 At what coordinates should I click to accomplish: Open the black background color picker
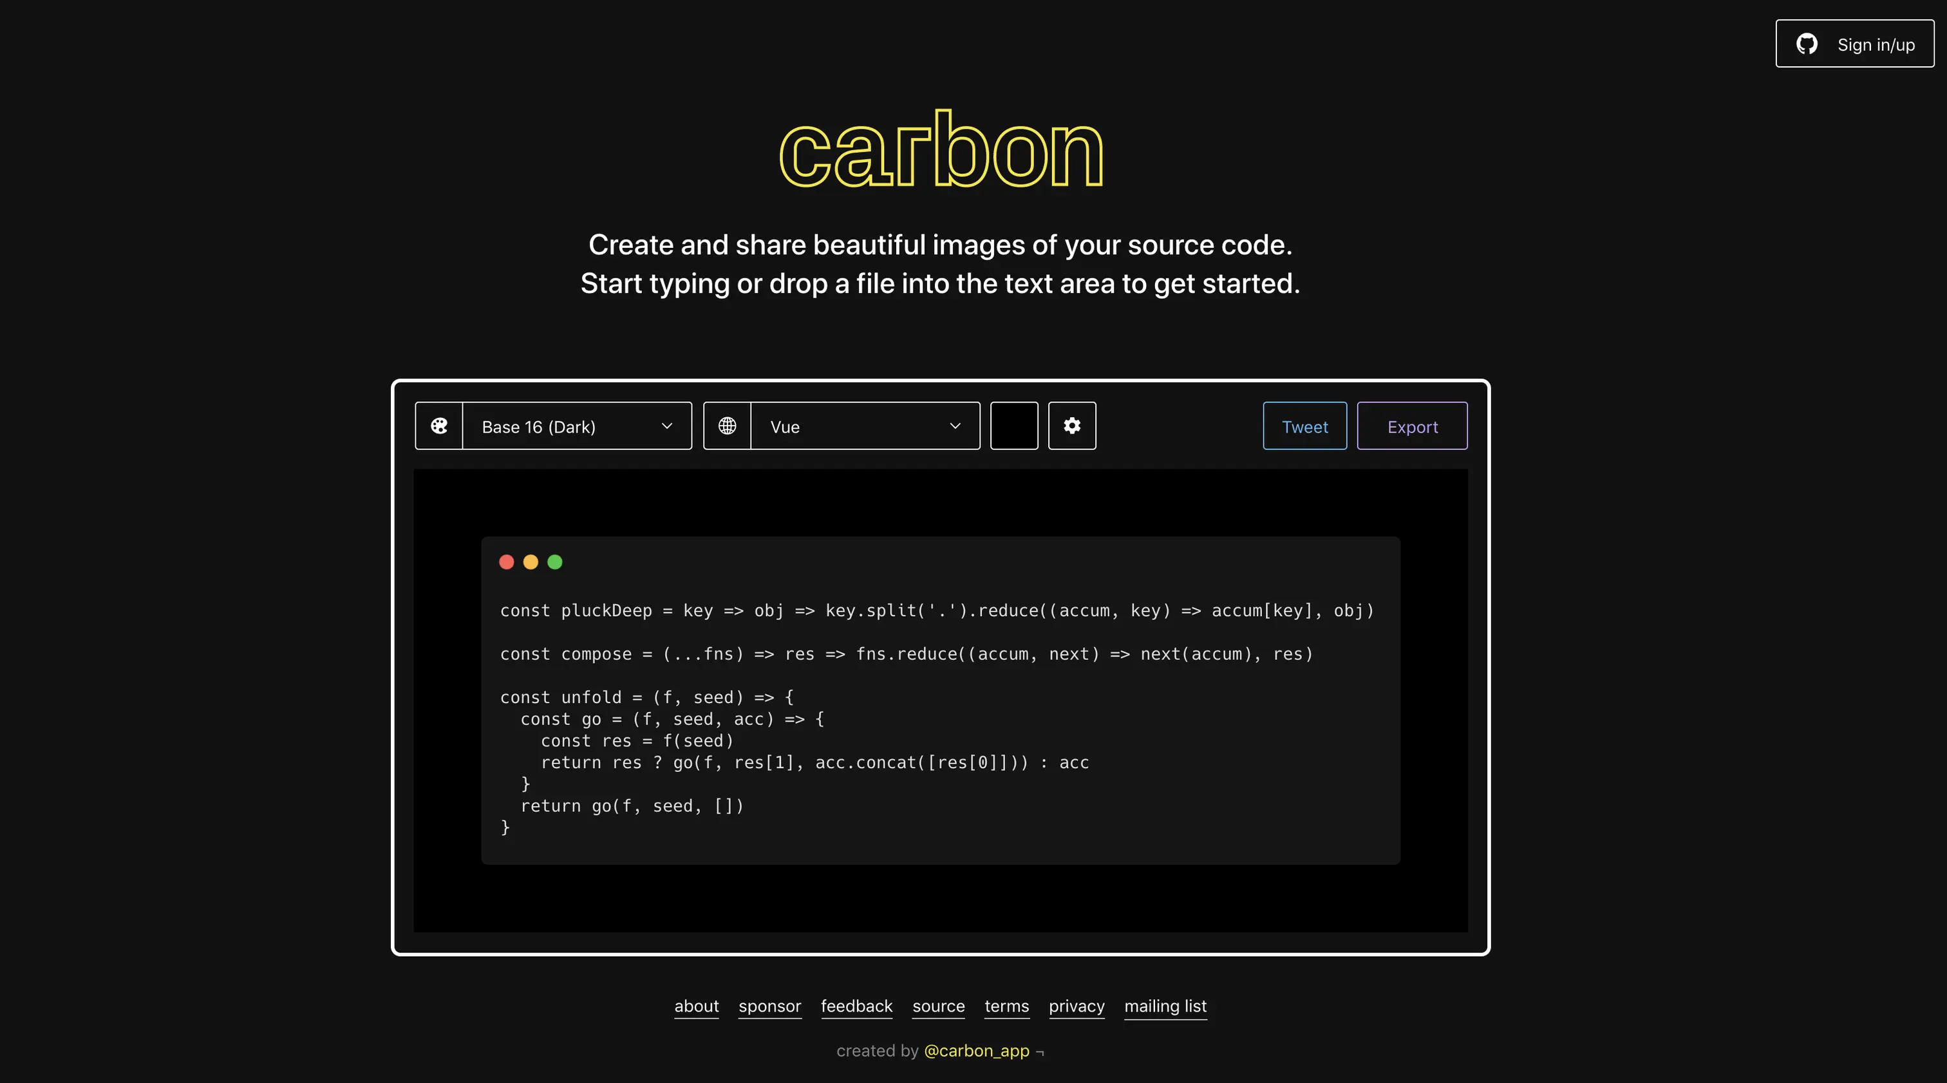point(1013,426)
